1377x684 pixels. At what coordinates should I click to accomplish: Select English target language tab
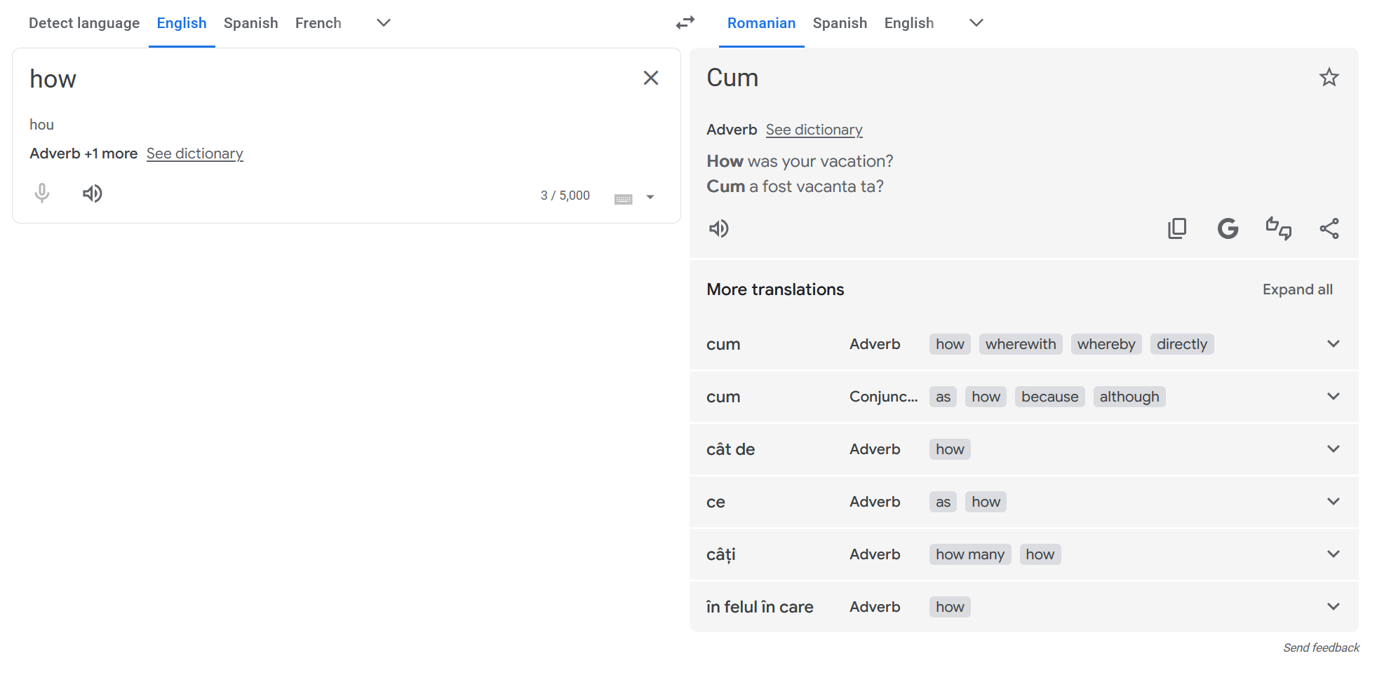coord(909,23)
